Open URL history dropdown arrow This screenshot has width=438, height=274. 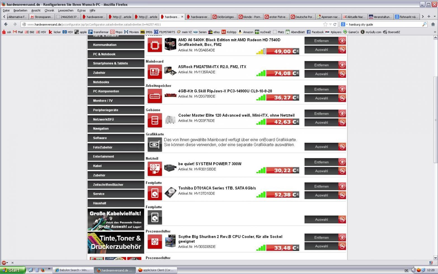(x=330, y=24)
